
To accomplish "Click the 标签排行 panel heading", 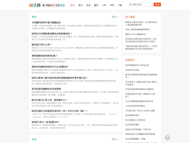I will coord(130,60).
